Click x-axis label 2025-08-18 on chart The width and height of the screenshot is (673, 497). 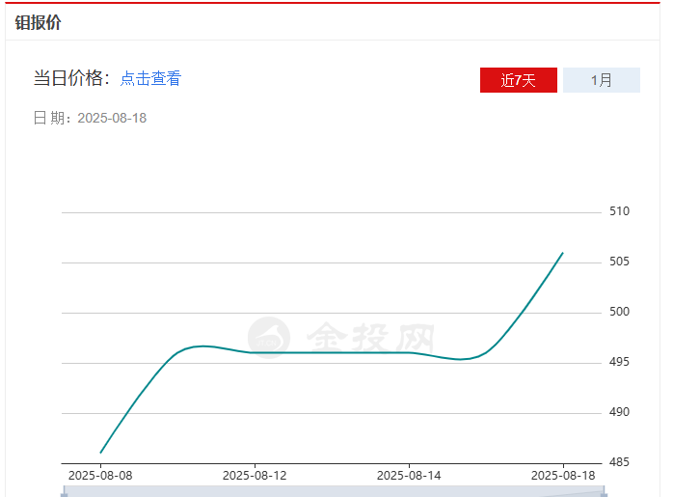563,476
